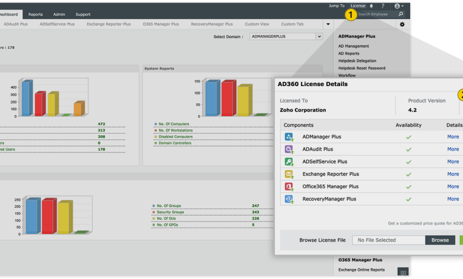Click More for ADManager Plus
This screenshot has width=463, height=279.
[453, 137]
